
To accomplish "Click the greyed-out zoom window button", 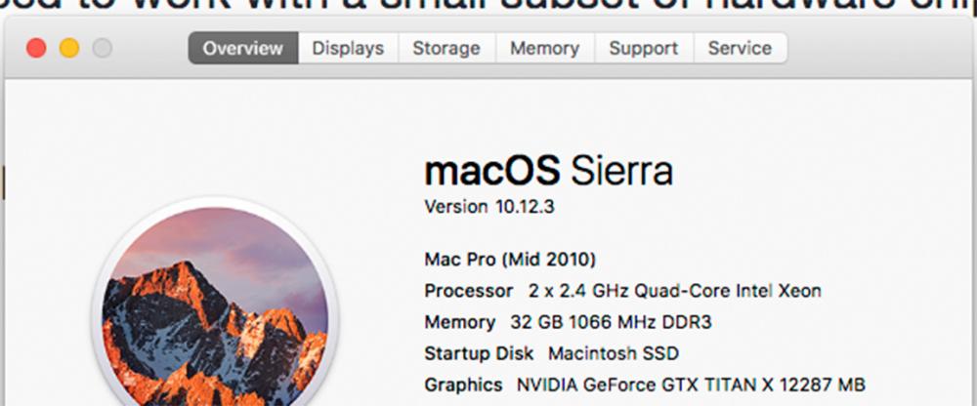I will pyautogui.click(x=102, y=48).
